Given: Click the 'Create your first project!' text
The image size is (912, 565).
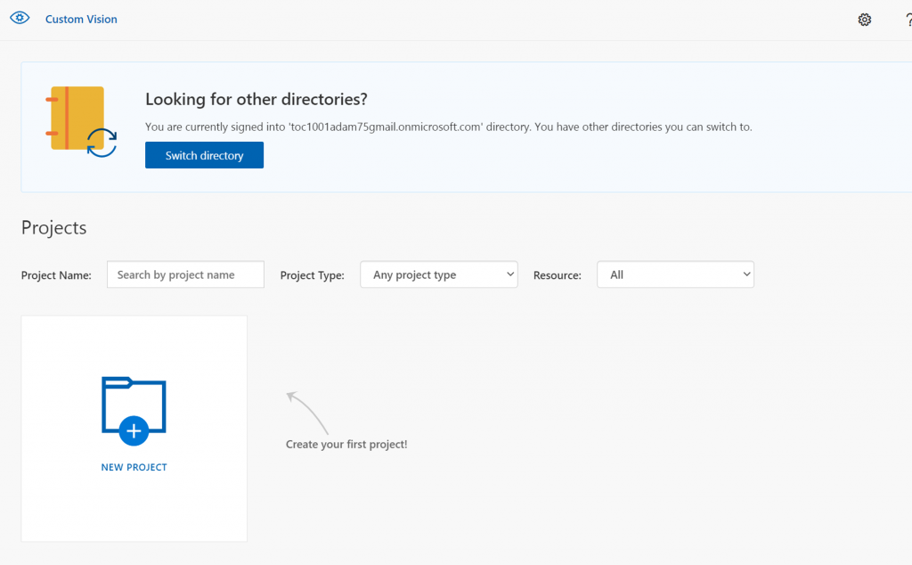Looking at the screenshot, I should click(346, 444).
